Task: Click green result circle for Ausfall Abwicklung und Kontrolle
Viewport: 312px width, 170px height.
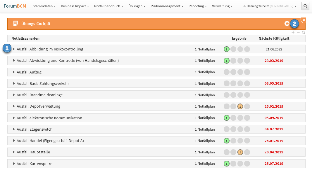Action: pyautogui.click(x=226, y=61)
